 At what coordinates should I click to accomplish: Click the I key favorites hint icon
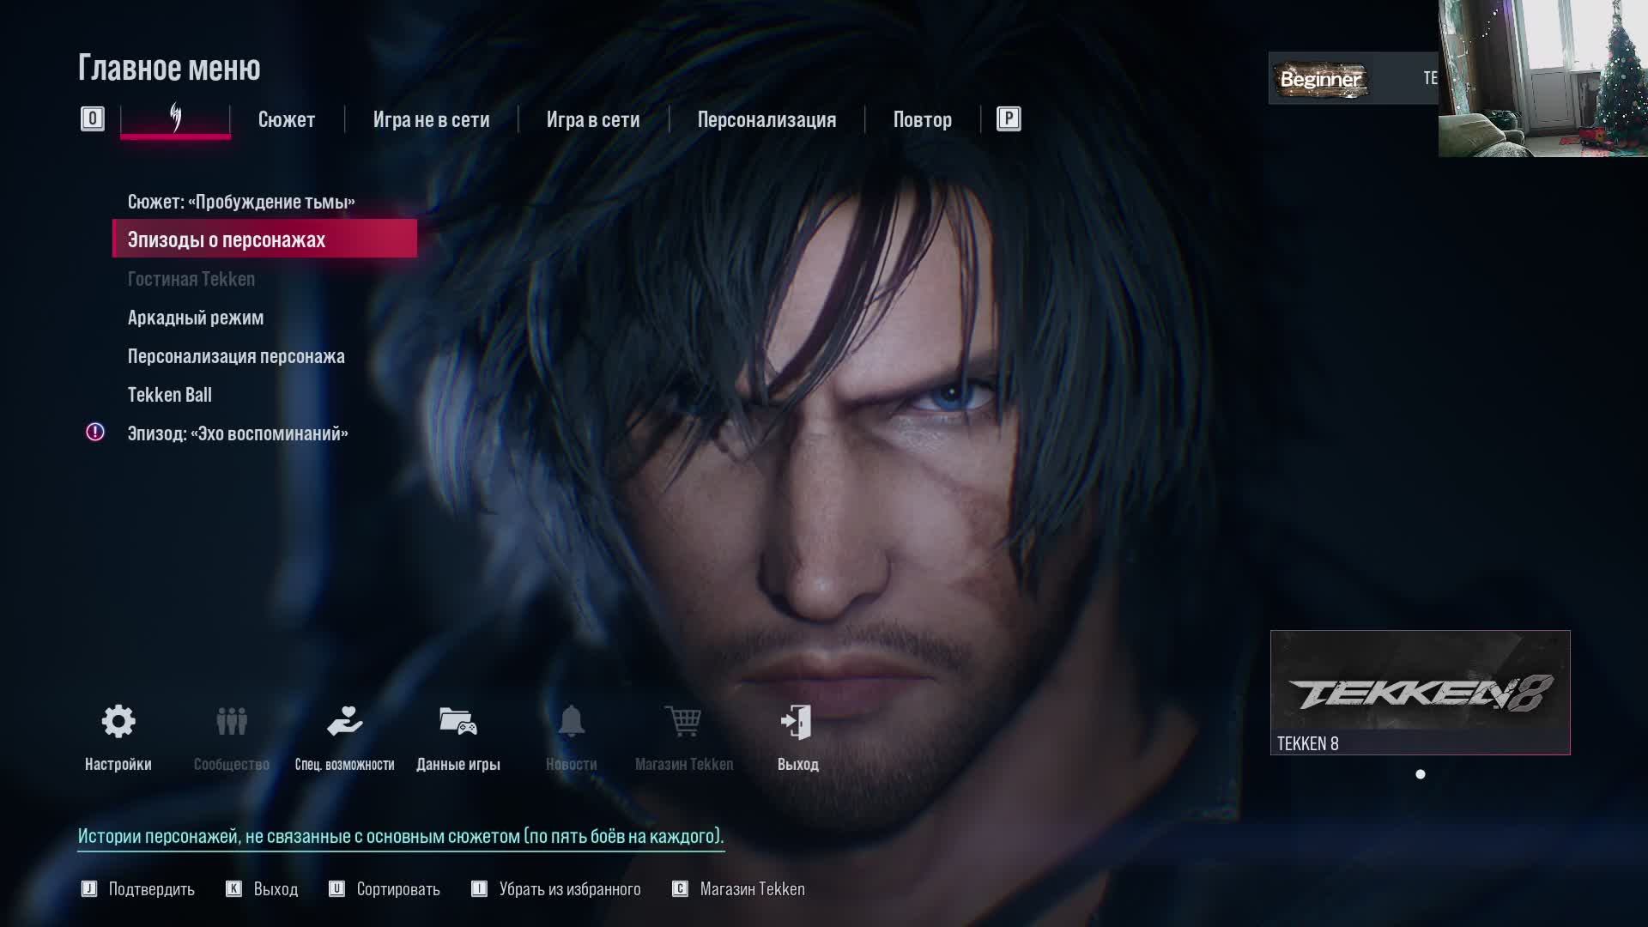(x=480, y=889)
